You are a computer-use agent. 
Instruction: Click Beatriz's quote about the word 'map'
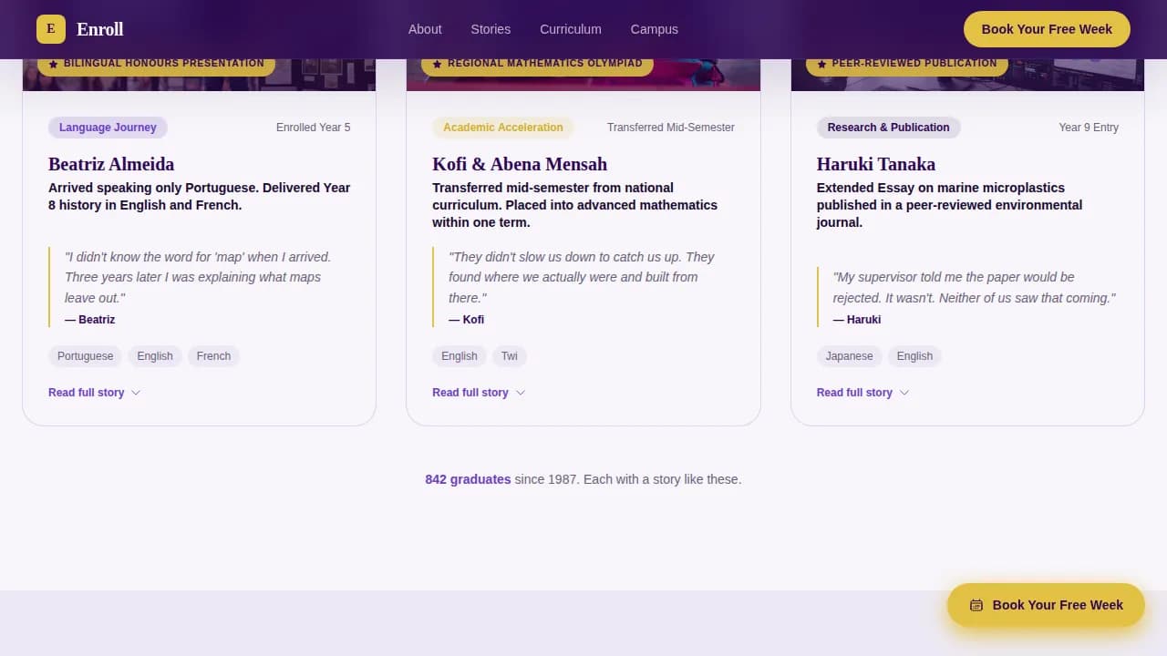coord(198,277)
